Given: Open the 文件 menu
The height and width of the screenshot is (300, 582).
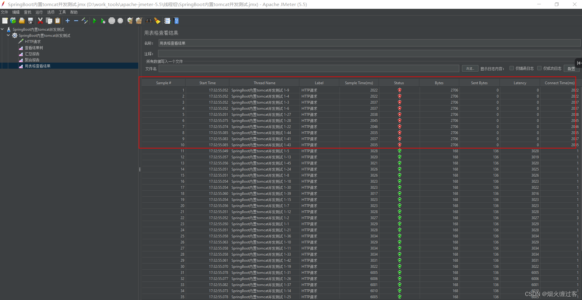Looking at the screenshot, I should click(x=5, y=12).
